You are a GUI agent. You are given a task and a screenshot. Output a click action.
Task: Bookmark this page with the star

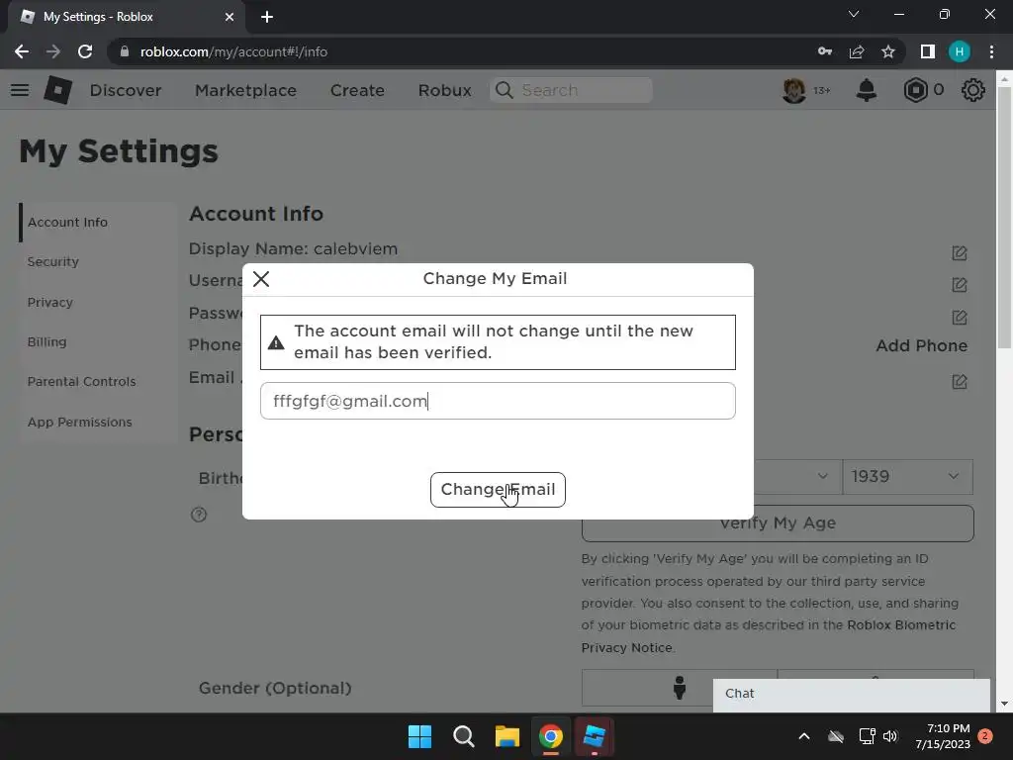(888, 51)
